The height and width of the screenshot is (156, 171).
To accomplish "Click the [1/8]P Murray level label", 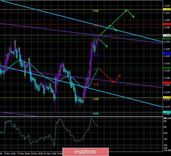I will pos(96,99).
